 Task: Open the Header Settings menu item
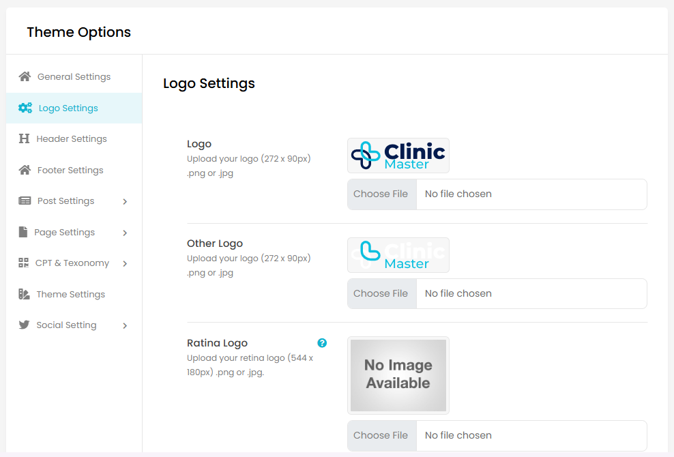click(x=72, y=138)
